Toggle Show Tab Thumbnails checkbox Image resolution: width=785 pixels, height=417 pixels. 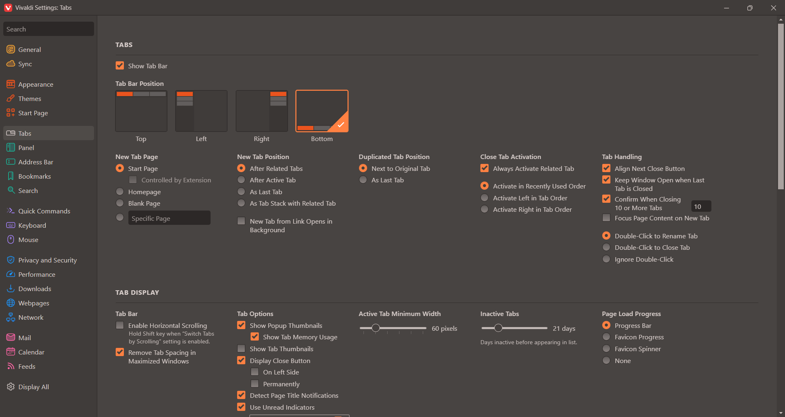(x=241, y=349)
